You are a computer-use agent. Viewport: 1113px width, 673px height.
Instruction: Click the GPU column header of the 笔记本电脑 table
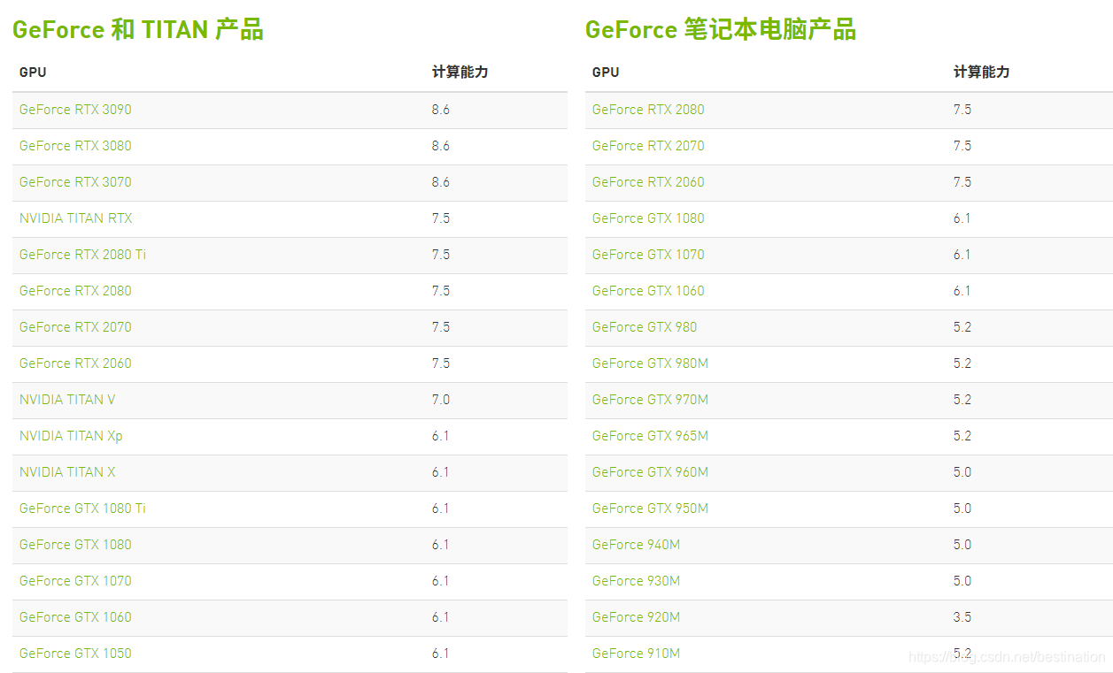click(x=606, y=73)
